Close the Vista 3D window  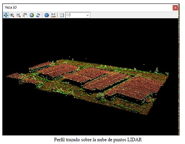pos(175,8)
